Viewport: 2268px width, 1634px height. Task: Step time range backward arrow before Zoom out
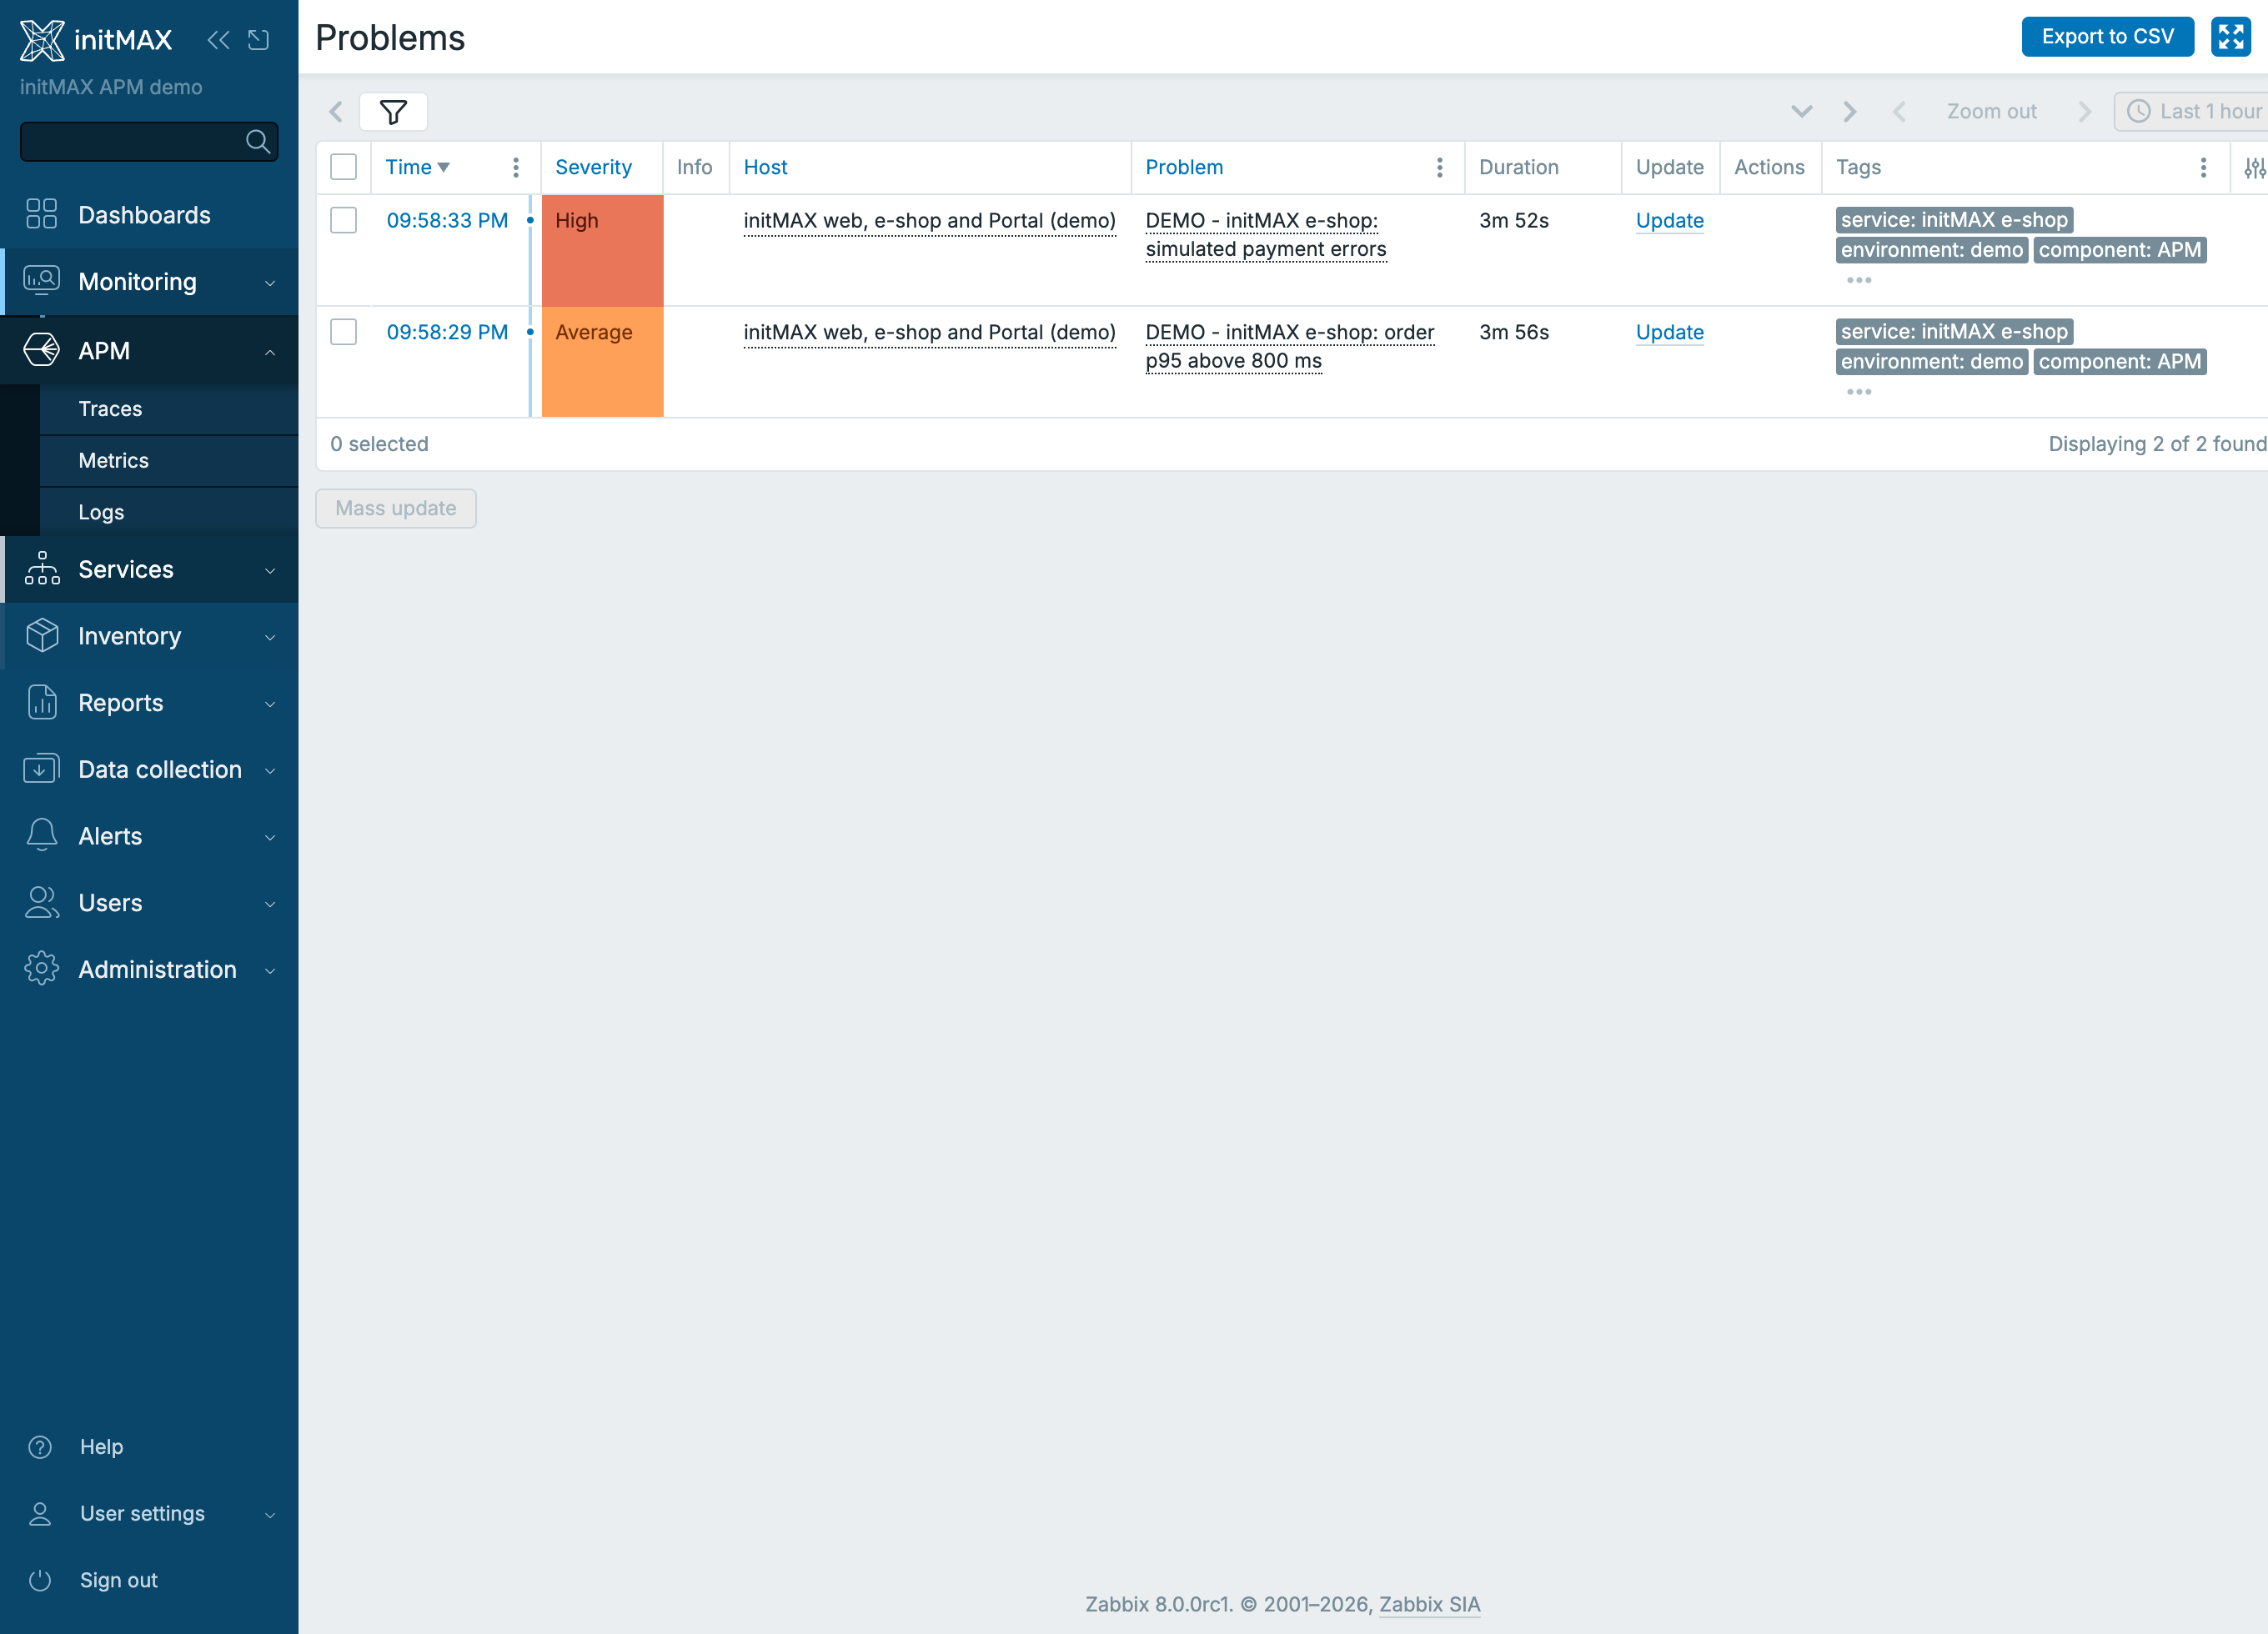[x=1899, y=111]
